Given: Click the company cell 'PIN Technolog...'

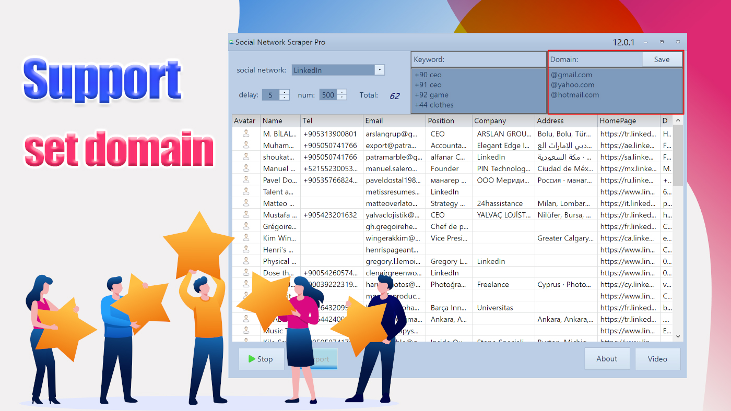Looking at the screenshot, I should 504,168.
